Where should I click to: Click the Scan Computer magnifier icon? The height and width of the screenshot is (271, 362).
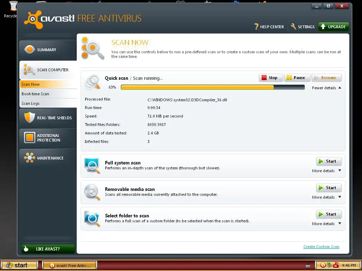(x=29, y=70)
